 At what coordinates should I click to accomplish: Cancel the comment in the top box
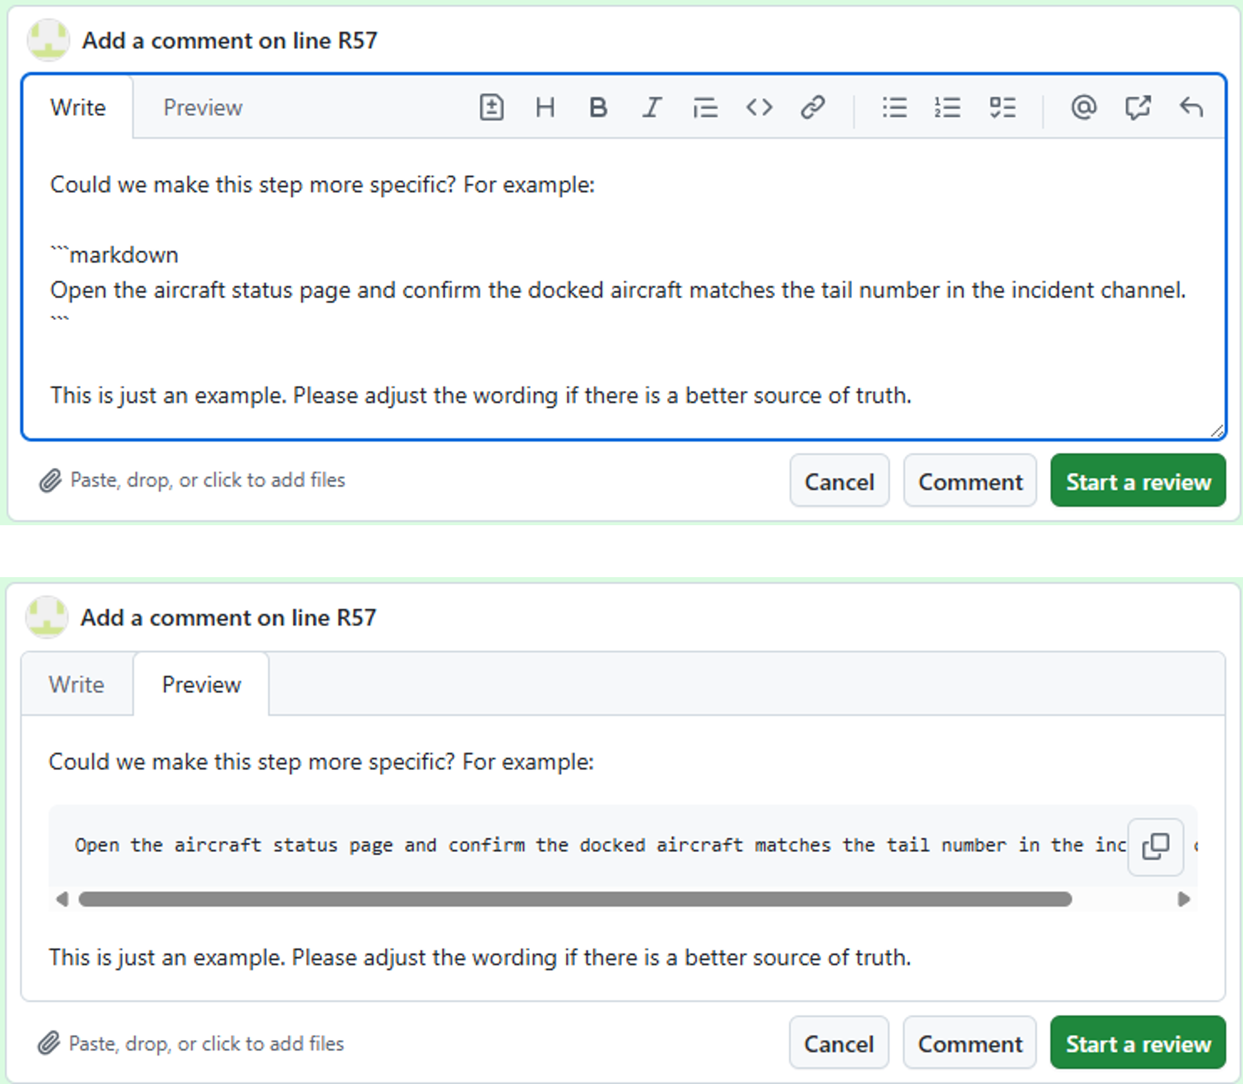[x=839, y=481]
